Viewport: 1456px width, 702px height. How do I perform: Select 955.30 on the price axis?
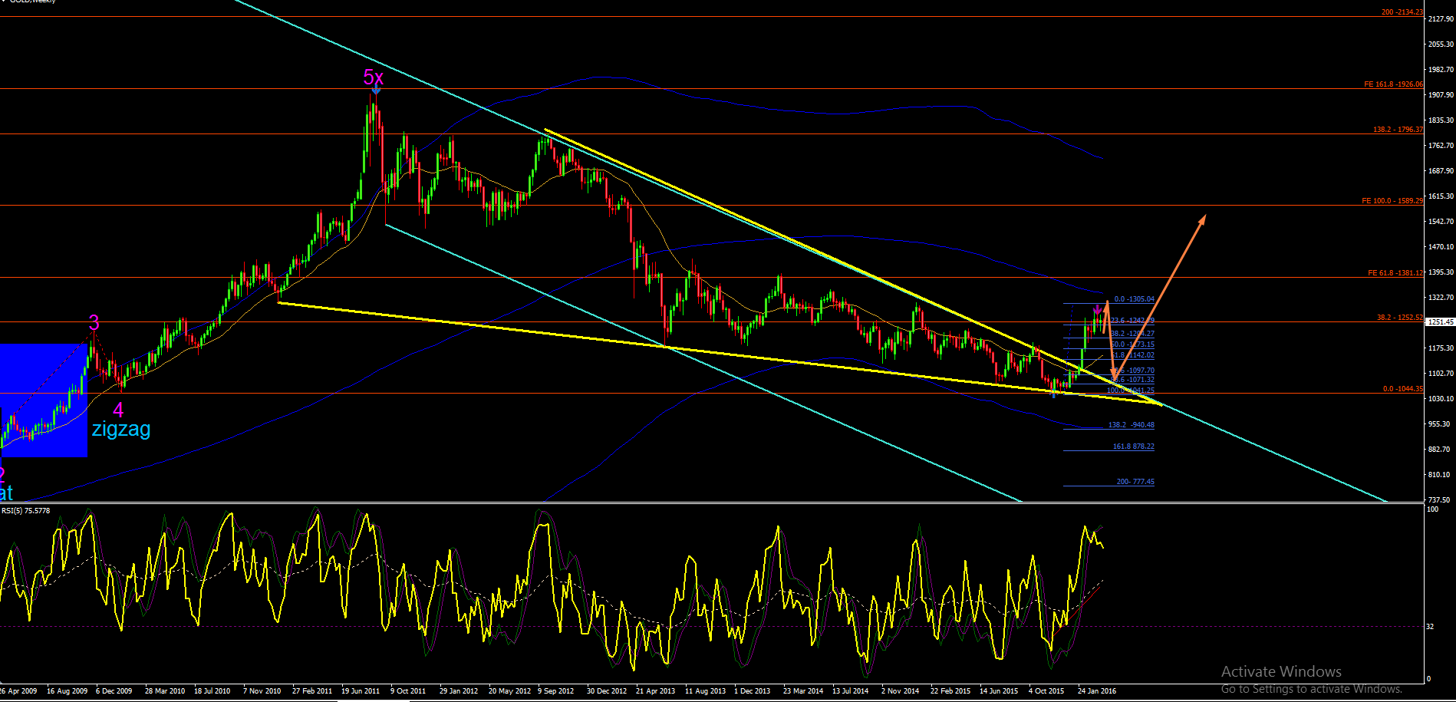point(1438,424)
